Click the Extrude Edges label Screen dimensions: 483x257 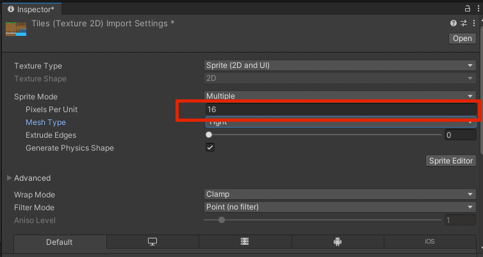point(51,135)
